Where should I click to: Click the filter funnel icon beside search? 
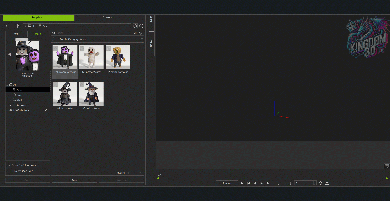pos(141,33)
